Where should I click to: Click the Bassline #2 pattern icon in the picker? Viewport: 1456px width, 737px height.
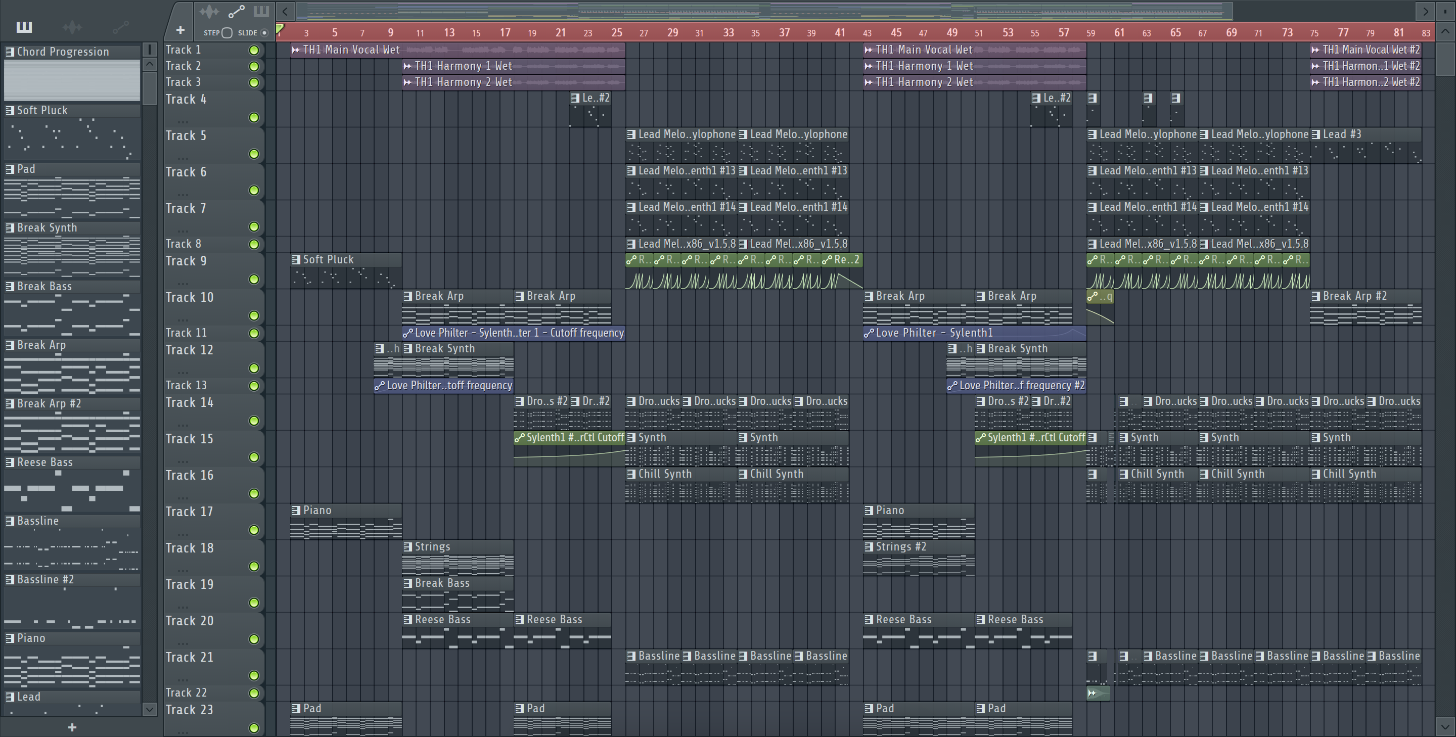point(10,579)
